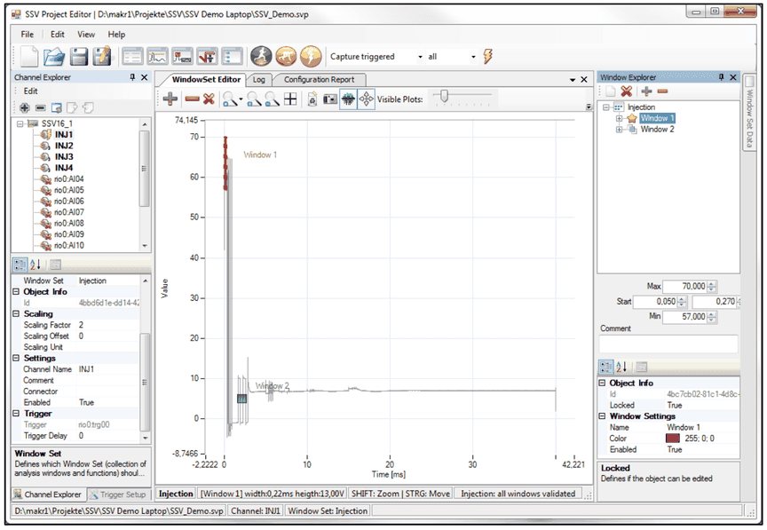Screen dimensions: 767x530
Task: Collapse the Trigger property group
Action: [16, 414]
